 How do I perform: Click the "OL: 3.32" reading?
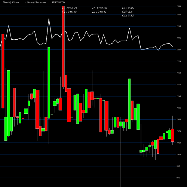coord(128,16)
